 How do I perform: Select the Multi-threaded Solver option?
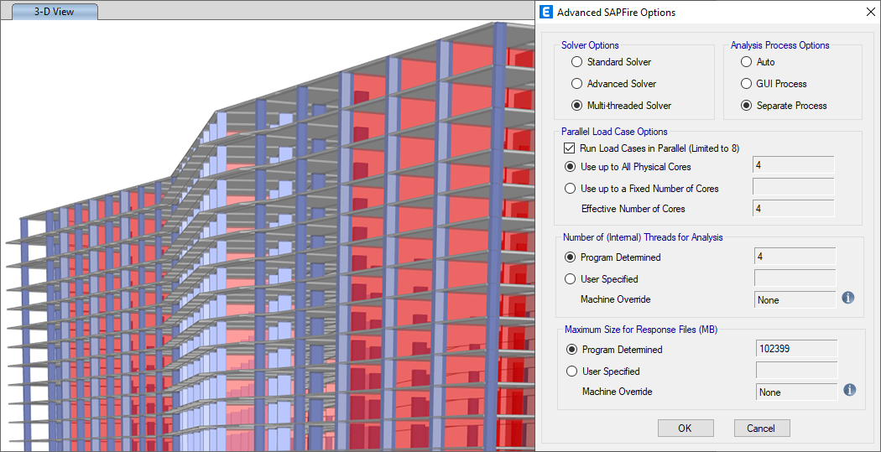[x=621, y=105]
